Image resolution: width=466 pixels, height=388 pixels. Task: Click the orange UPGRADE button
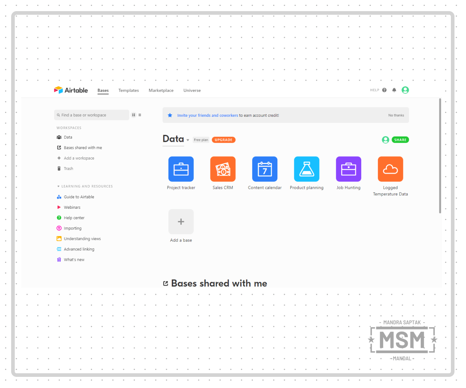223,140
